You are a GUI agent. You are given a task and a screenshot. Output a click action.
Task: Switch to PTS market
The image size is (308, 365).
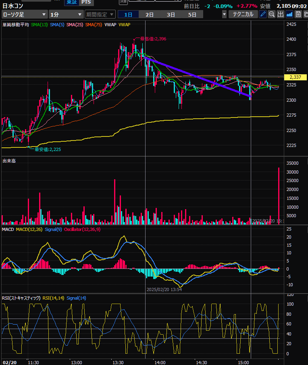pyautogui.click(x=86, y=2)
